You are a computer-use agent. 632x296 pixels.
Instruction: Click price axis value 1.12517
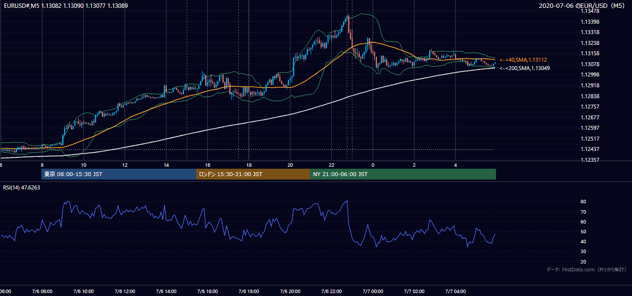click(590, 139)
